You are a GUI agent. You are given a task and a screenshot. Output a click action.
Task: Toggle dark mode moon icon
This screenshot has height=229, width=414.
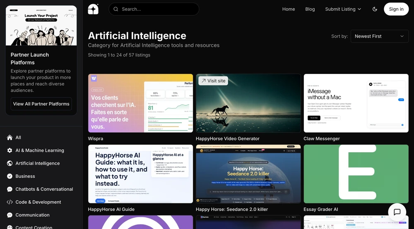375,9
